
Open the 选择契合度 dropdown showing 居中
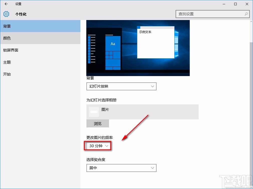[121, 168]
